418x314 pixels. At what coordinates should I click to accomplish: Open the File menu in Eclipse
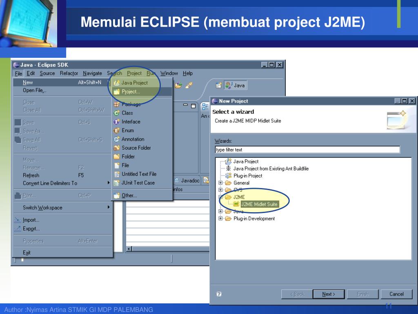18,74
